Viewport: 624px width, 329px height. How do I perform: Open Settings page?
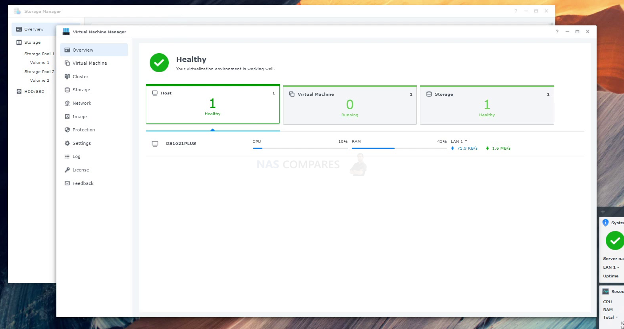click(x=94, y=143)
